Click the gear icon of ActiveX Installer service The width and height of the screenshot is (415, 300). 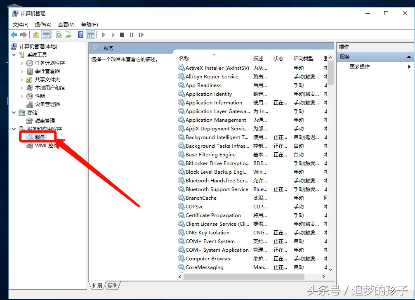click(181, 68)
